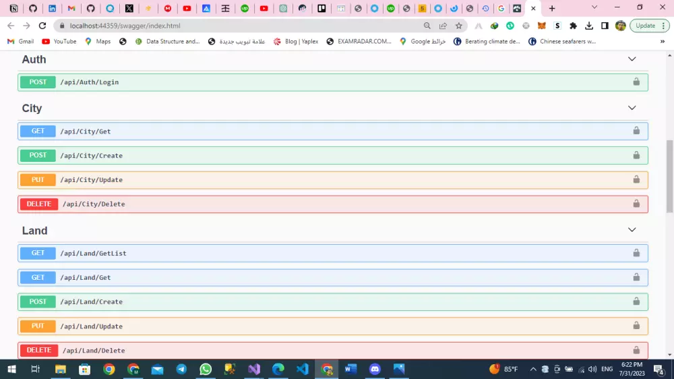Open Blog | Yaplex bookmark
This screenshot has width=674, height=379.
tap(296, 41)
